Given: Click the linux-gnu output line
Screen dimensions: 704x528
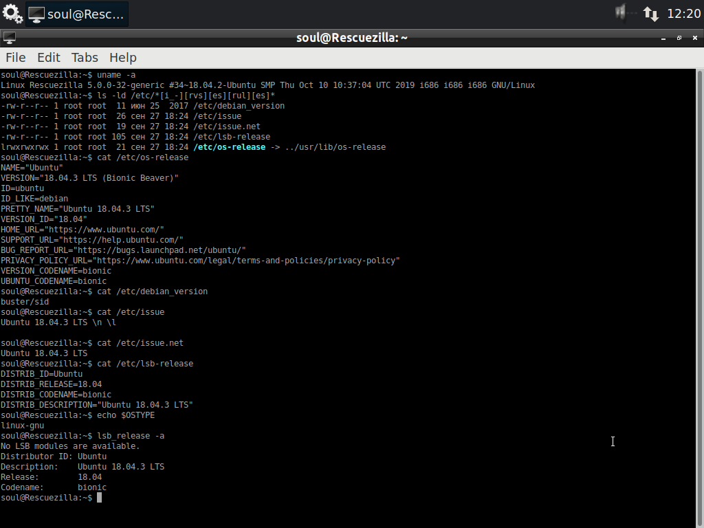Looking at the screenshot, I should (x=23, y=426).
